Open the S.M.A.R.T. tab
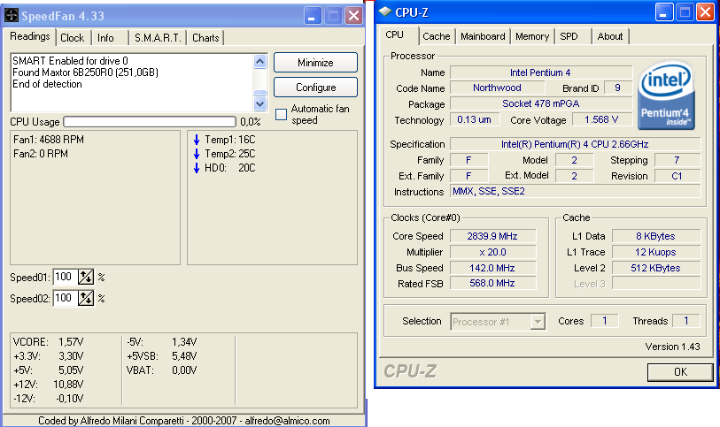Screen dimensions: 720x427 [158, 38]
